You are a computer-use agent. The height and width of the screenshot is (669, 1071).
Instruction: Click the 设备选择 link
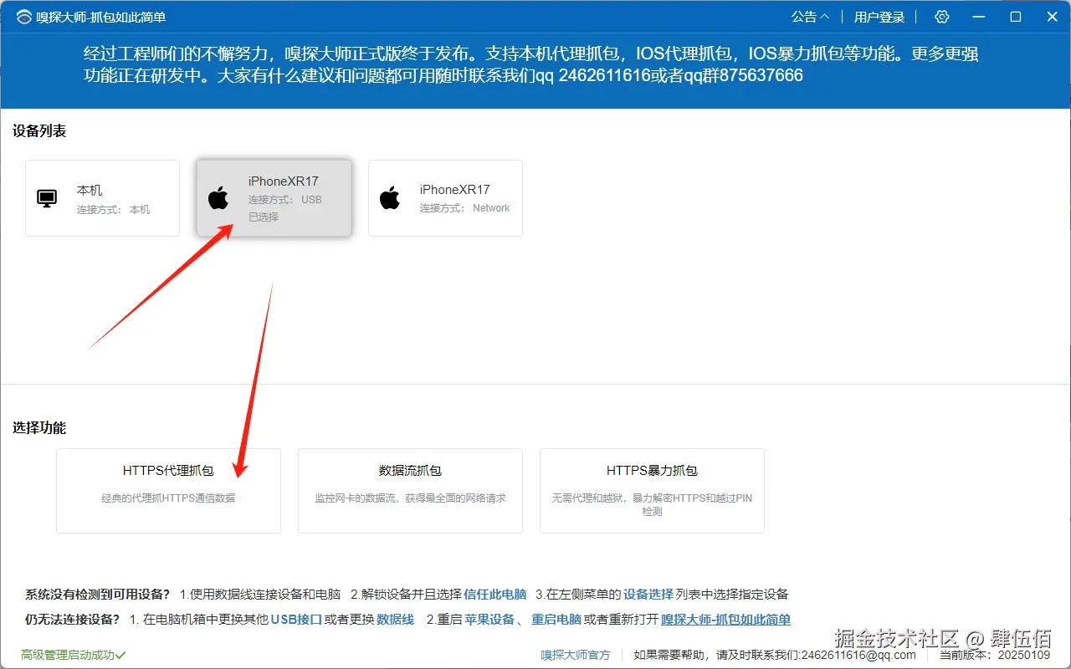point(648,595)
